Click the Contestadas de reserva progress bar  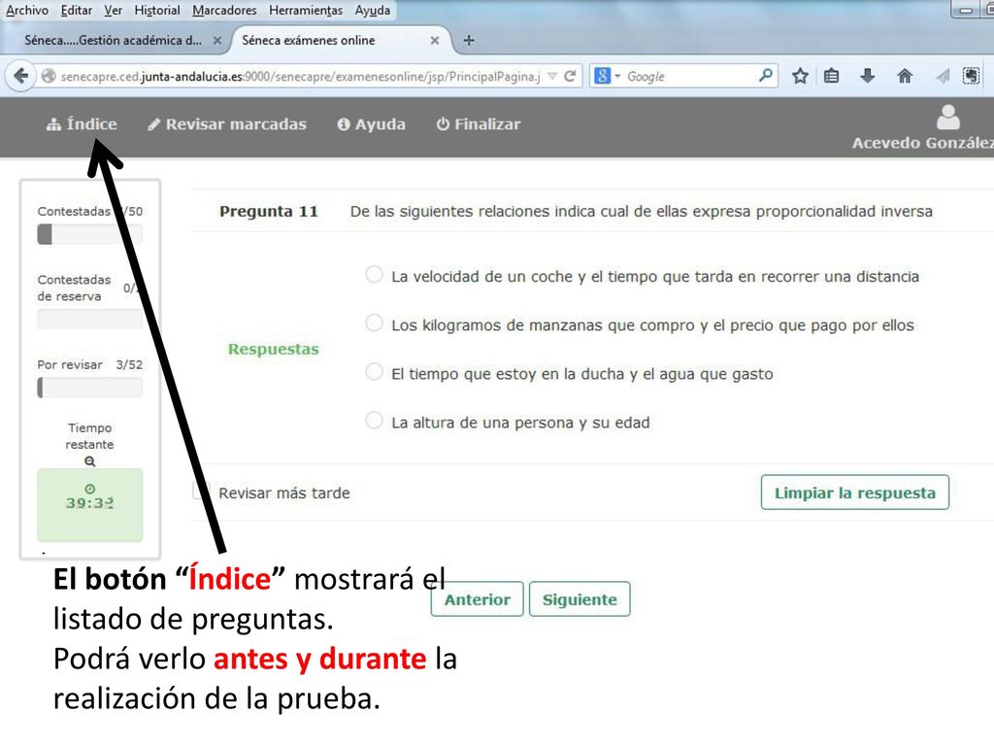(x=90, y=319)
